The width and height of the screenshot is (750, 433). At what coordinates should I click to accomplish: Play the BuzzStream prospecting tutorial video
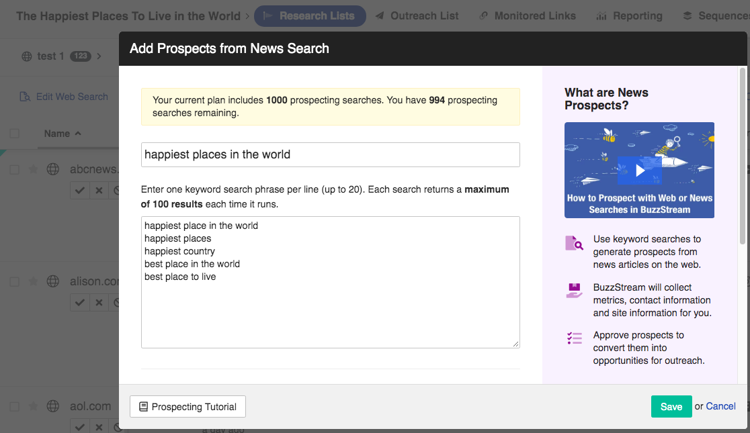(640, 170)
